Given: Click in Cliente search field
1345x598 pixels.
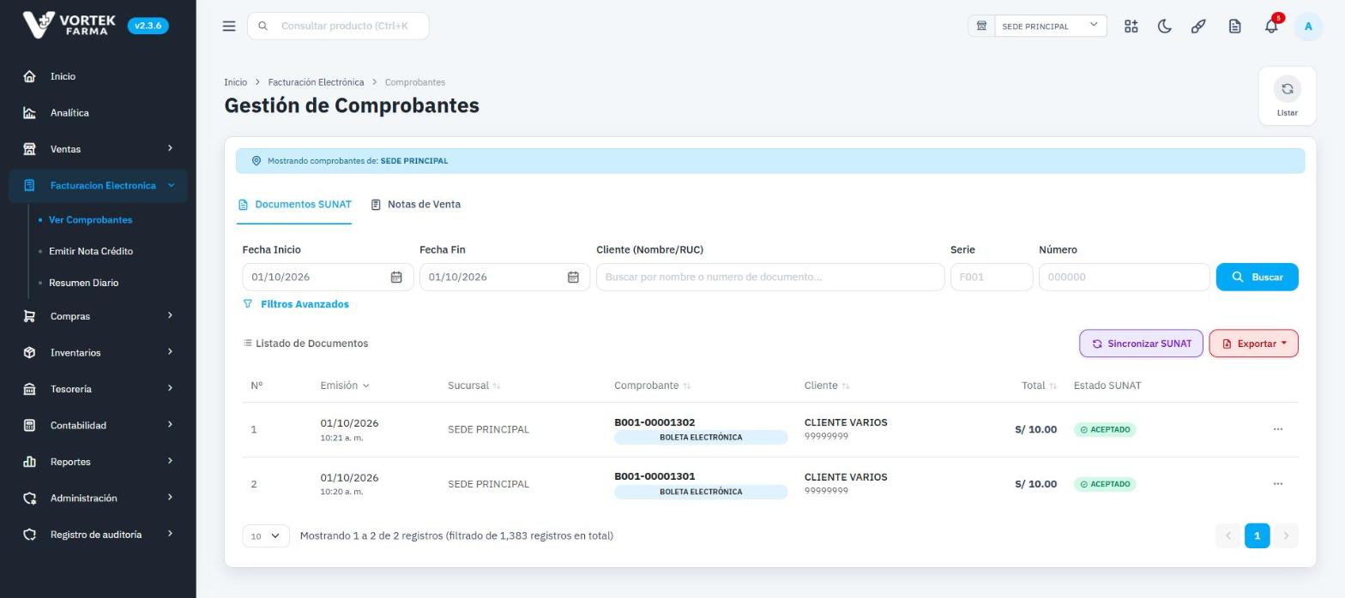Looking at the screenshot, I should point(770,277).
